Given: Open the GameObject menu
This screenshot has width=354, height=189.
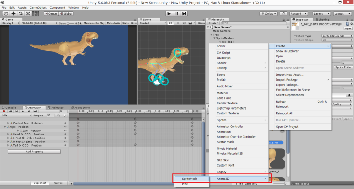Looking at the screenshot, I should point(38,8).
